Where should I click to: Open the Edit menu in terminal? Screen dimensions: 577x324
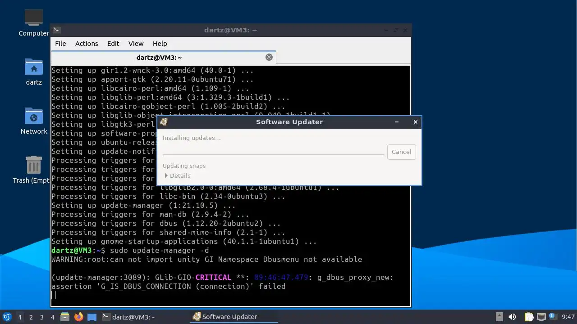(x=113, y=44)
